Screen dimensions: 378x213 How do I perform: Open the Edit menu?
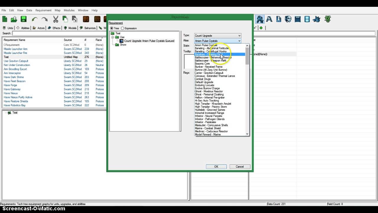tap(12, 10)
